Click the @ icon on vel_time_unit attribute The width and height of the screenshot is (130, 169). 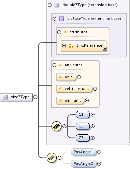61,89
